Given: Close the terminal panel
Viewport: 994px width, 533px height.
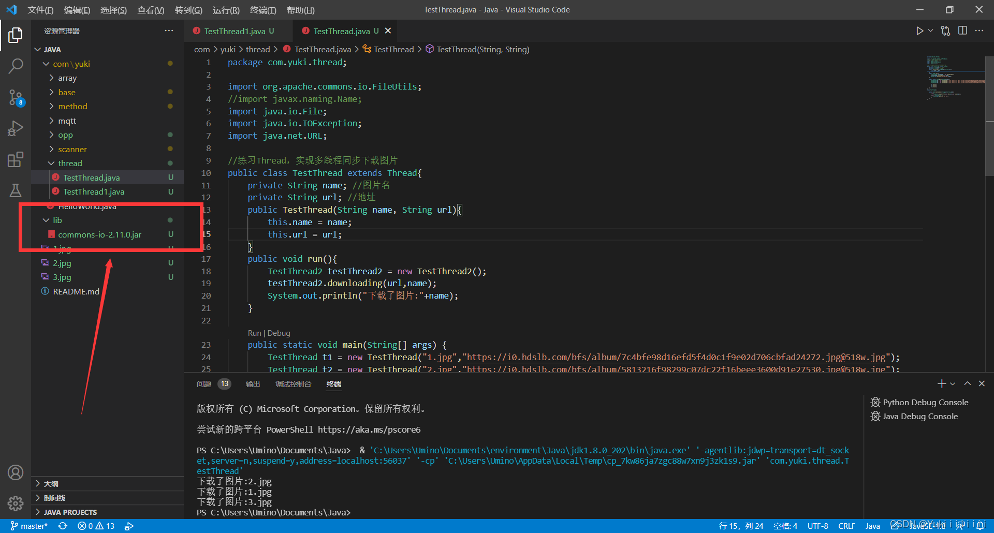Looking at the screenshot, I should (982, 383).
